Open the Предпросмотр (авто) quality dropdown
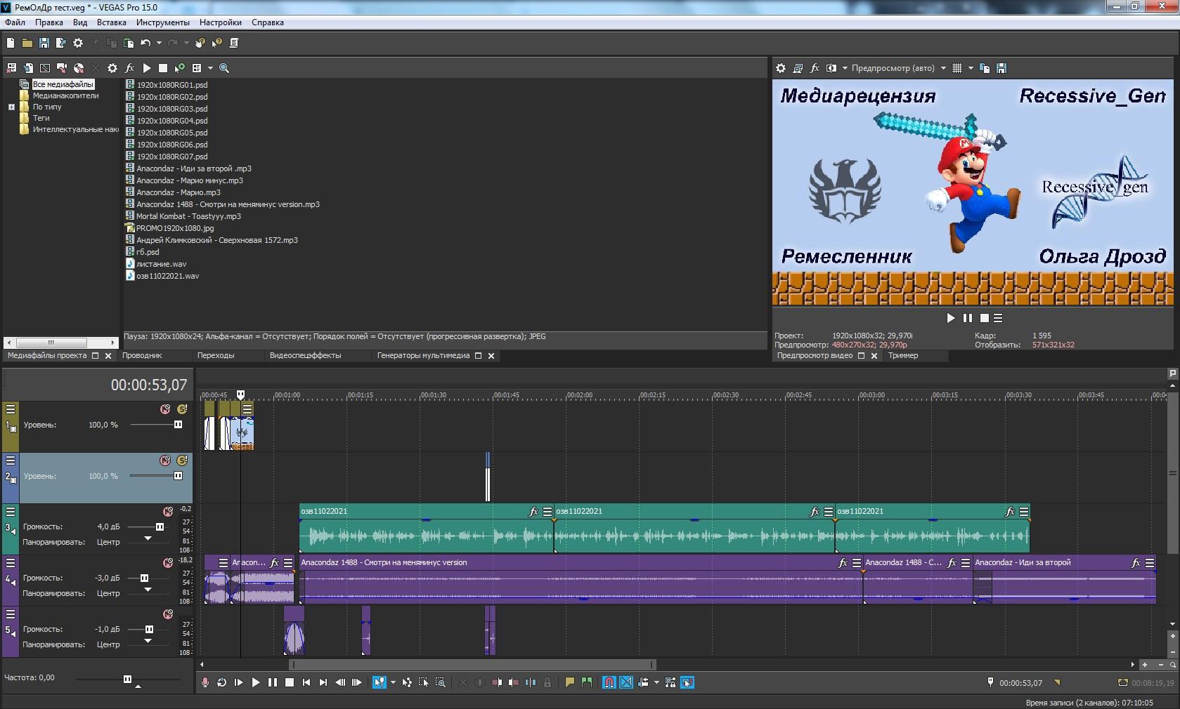This screenshot has height=709, width=1180. coord(898,68)
